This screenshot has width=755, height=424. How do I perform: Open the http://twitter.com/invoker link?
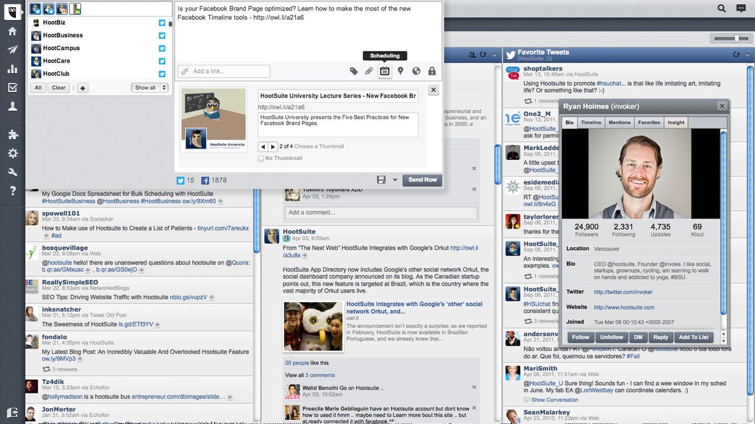tap(623, 292)
